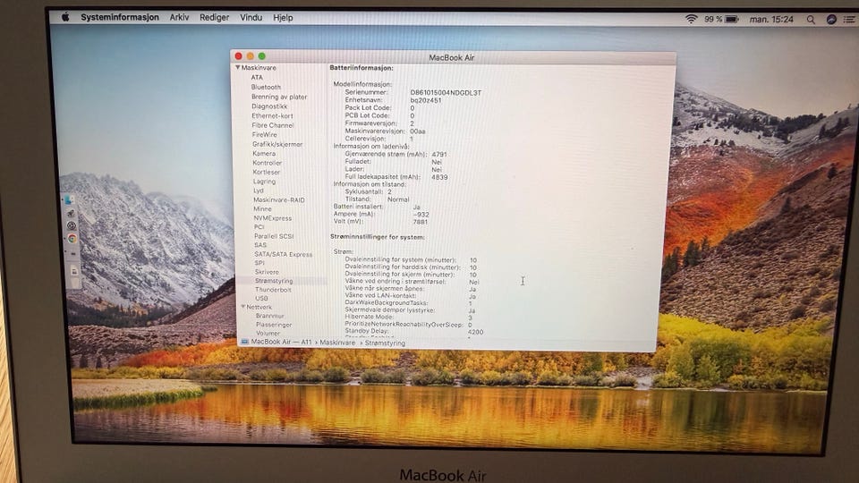
Task: Select Maskinvare-RAID in the sidebar
Action: click(x=279, y=200)
